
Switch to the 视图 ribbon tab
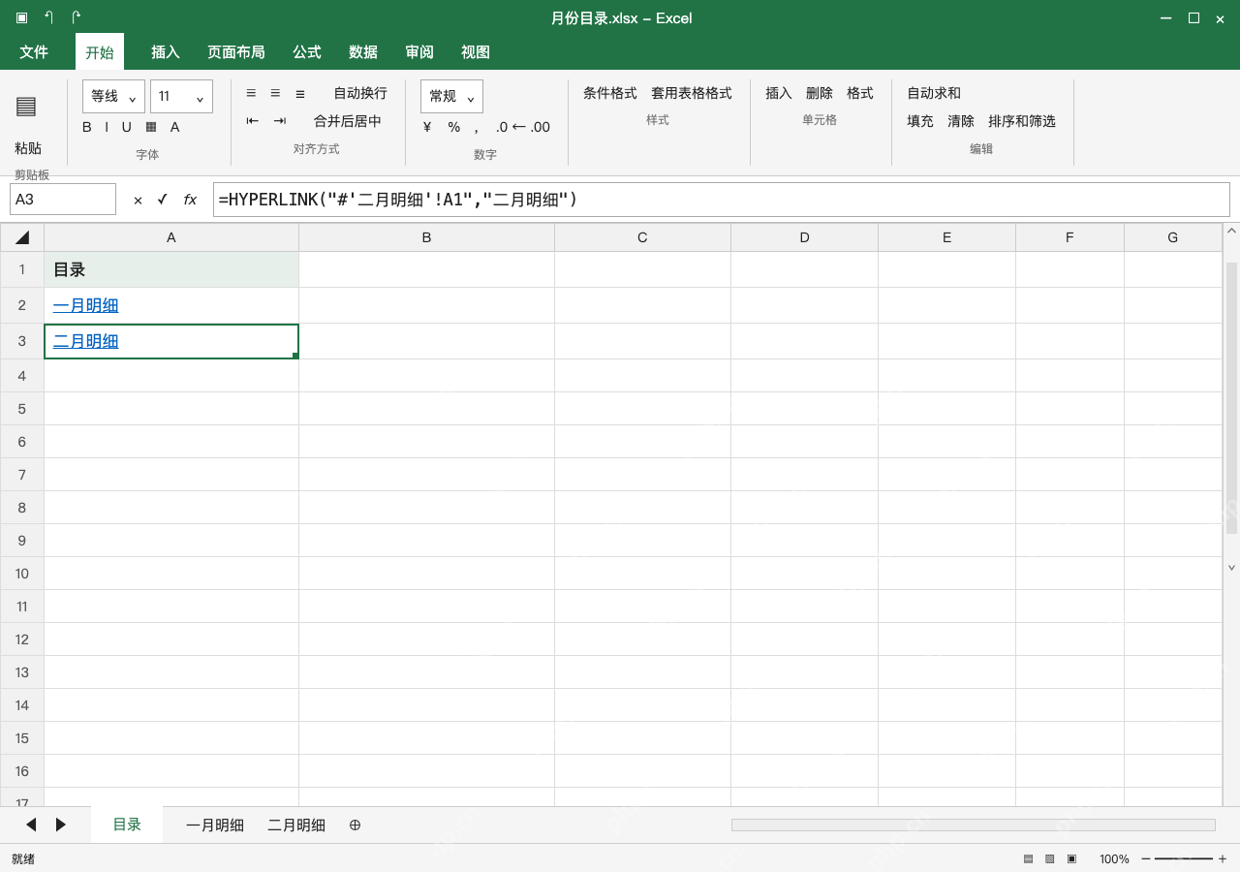pos(476,51)
